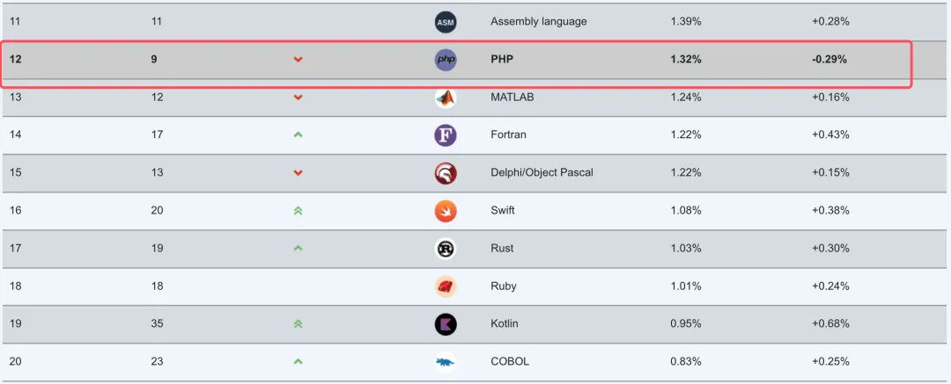Click the red down arrow in PHP row
The width and height of the screenshot is (951, 384).
coord(298,60)
